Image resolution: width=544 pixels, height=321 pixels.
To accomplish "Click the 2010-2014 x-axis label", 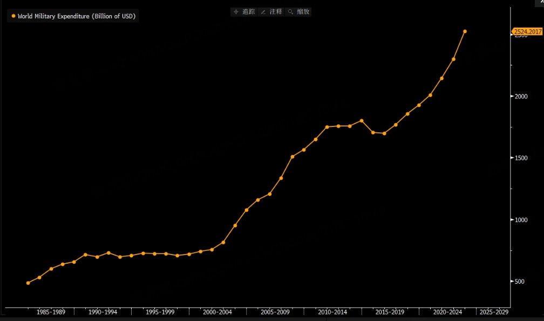I will [x=332, y=312].
